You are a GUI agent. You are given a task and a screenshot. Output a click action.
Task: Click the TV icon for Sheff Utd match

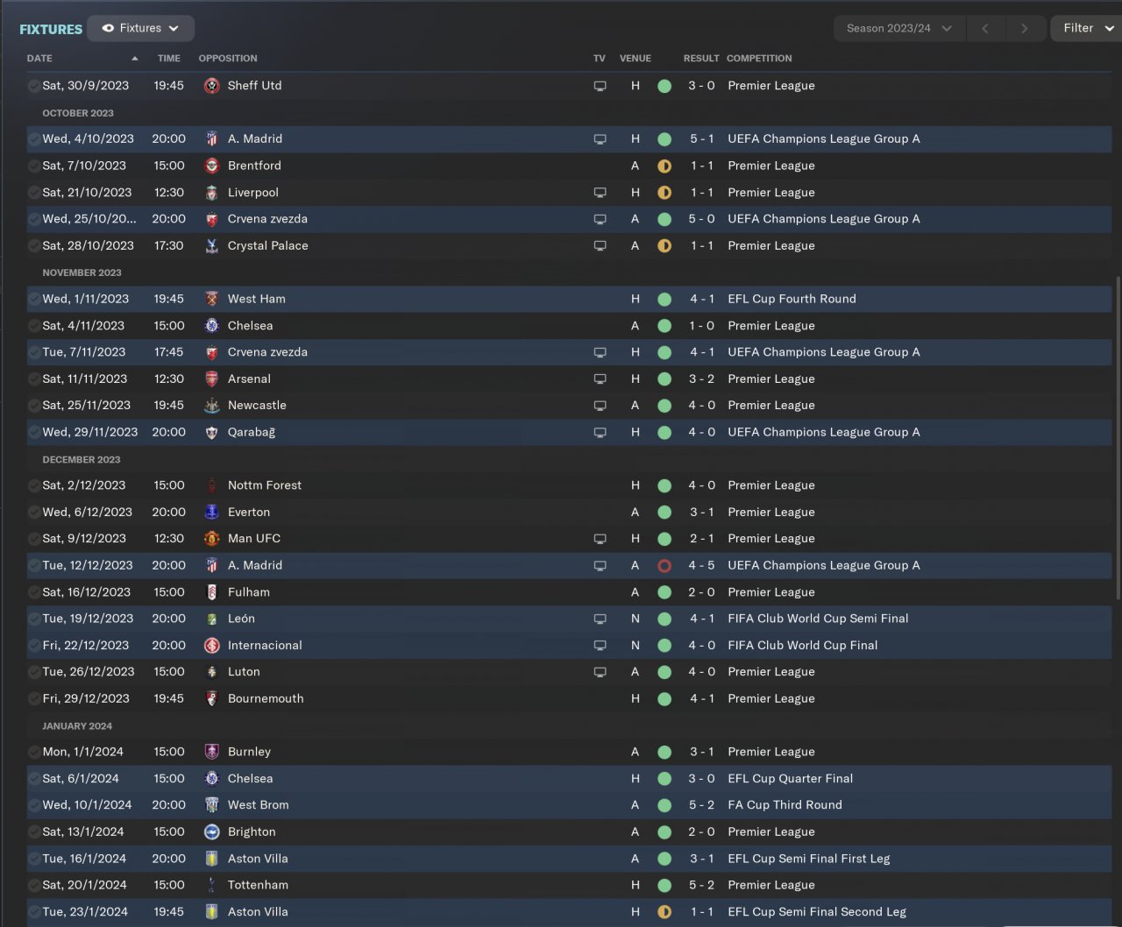[600, 86]
